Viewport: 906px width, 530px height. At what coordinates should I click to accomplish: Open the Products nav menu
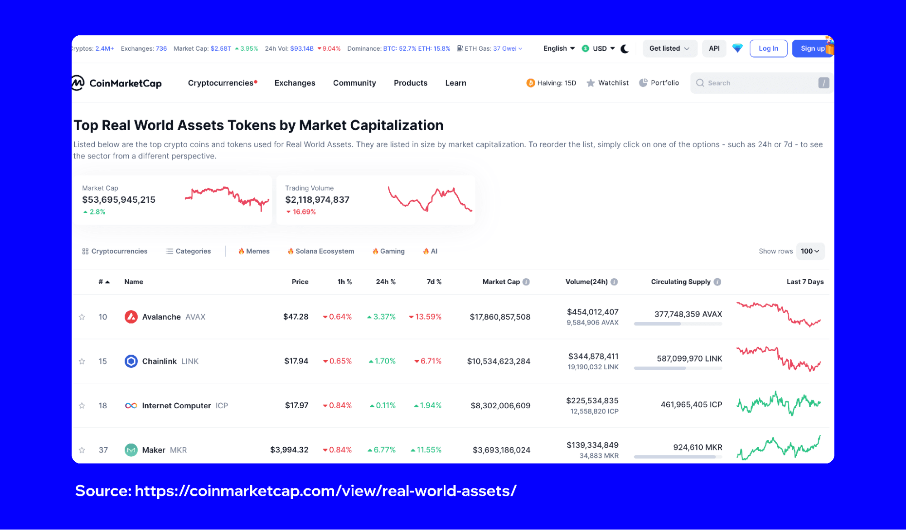411,83
